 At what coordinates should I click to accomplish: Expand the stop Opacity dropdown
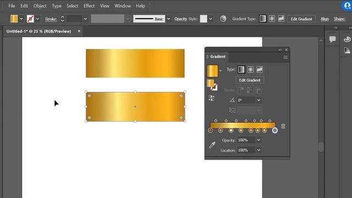(x=258, y=140)
